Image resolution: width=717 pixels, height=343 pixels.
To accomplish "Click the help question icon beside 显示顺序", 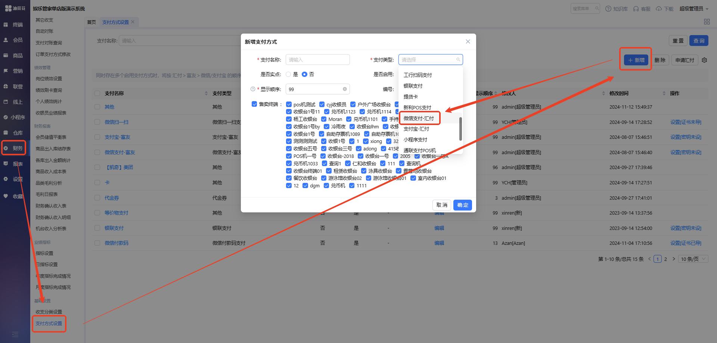I will [x=253, y=89].
